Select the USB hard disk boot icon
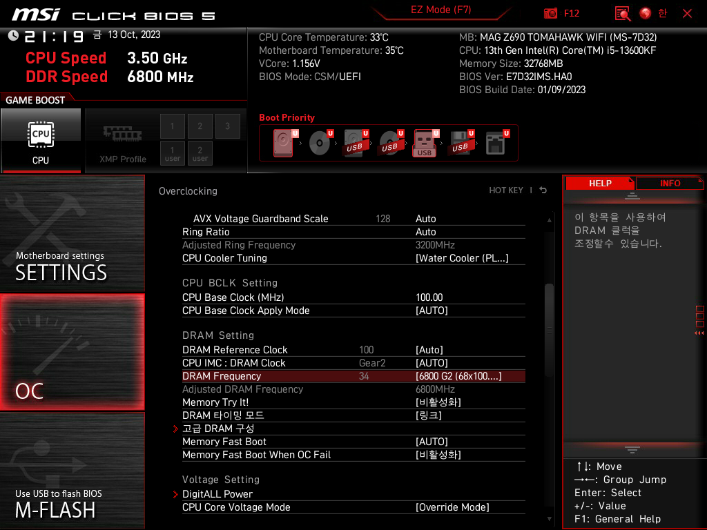 tap(356, 143)
